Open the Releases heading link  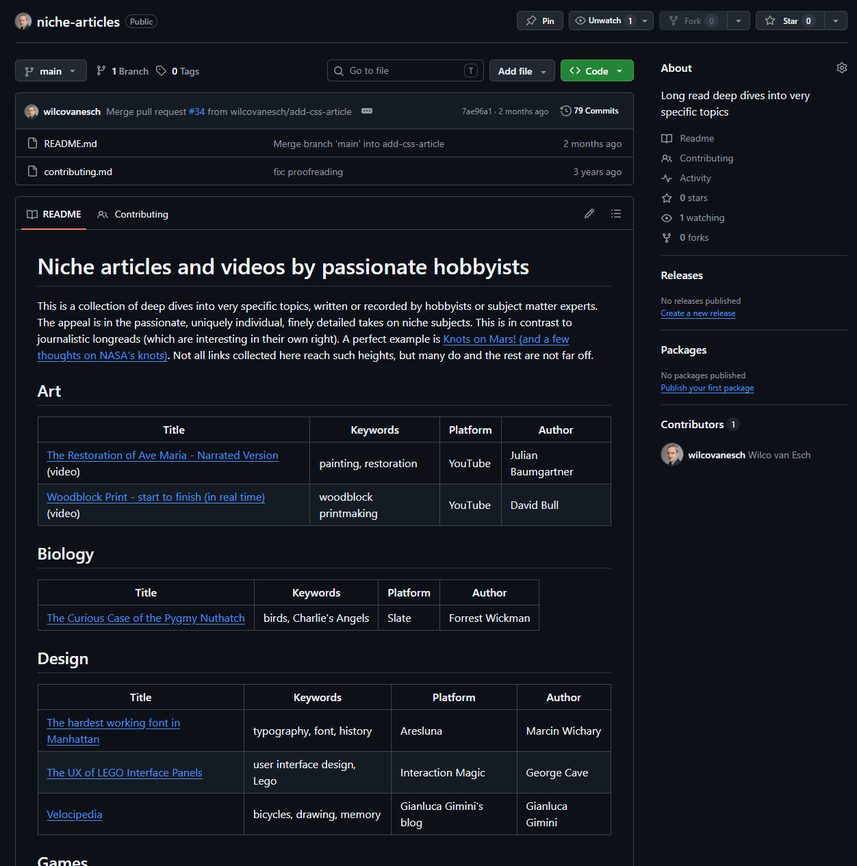[682, 275]
